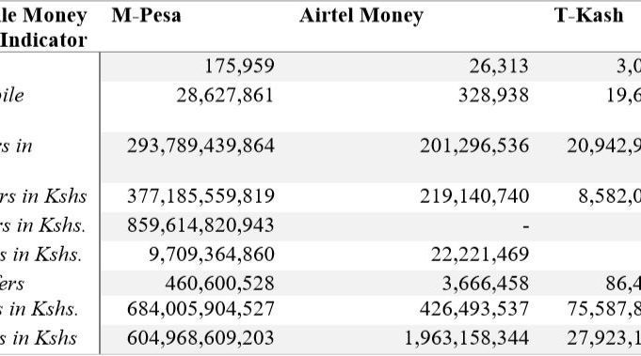The width and height of the screenshot is (641, 356).
Task: Click the Airtel value 328,938
Action: pos(494,96)
